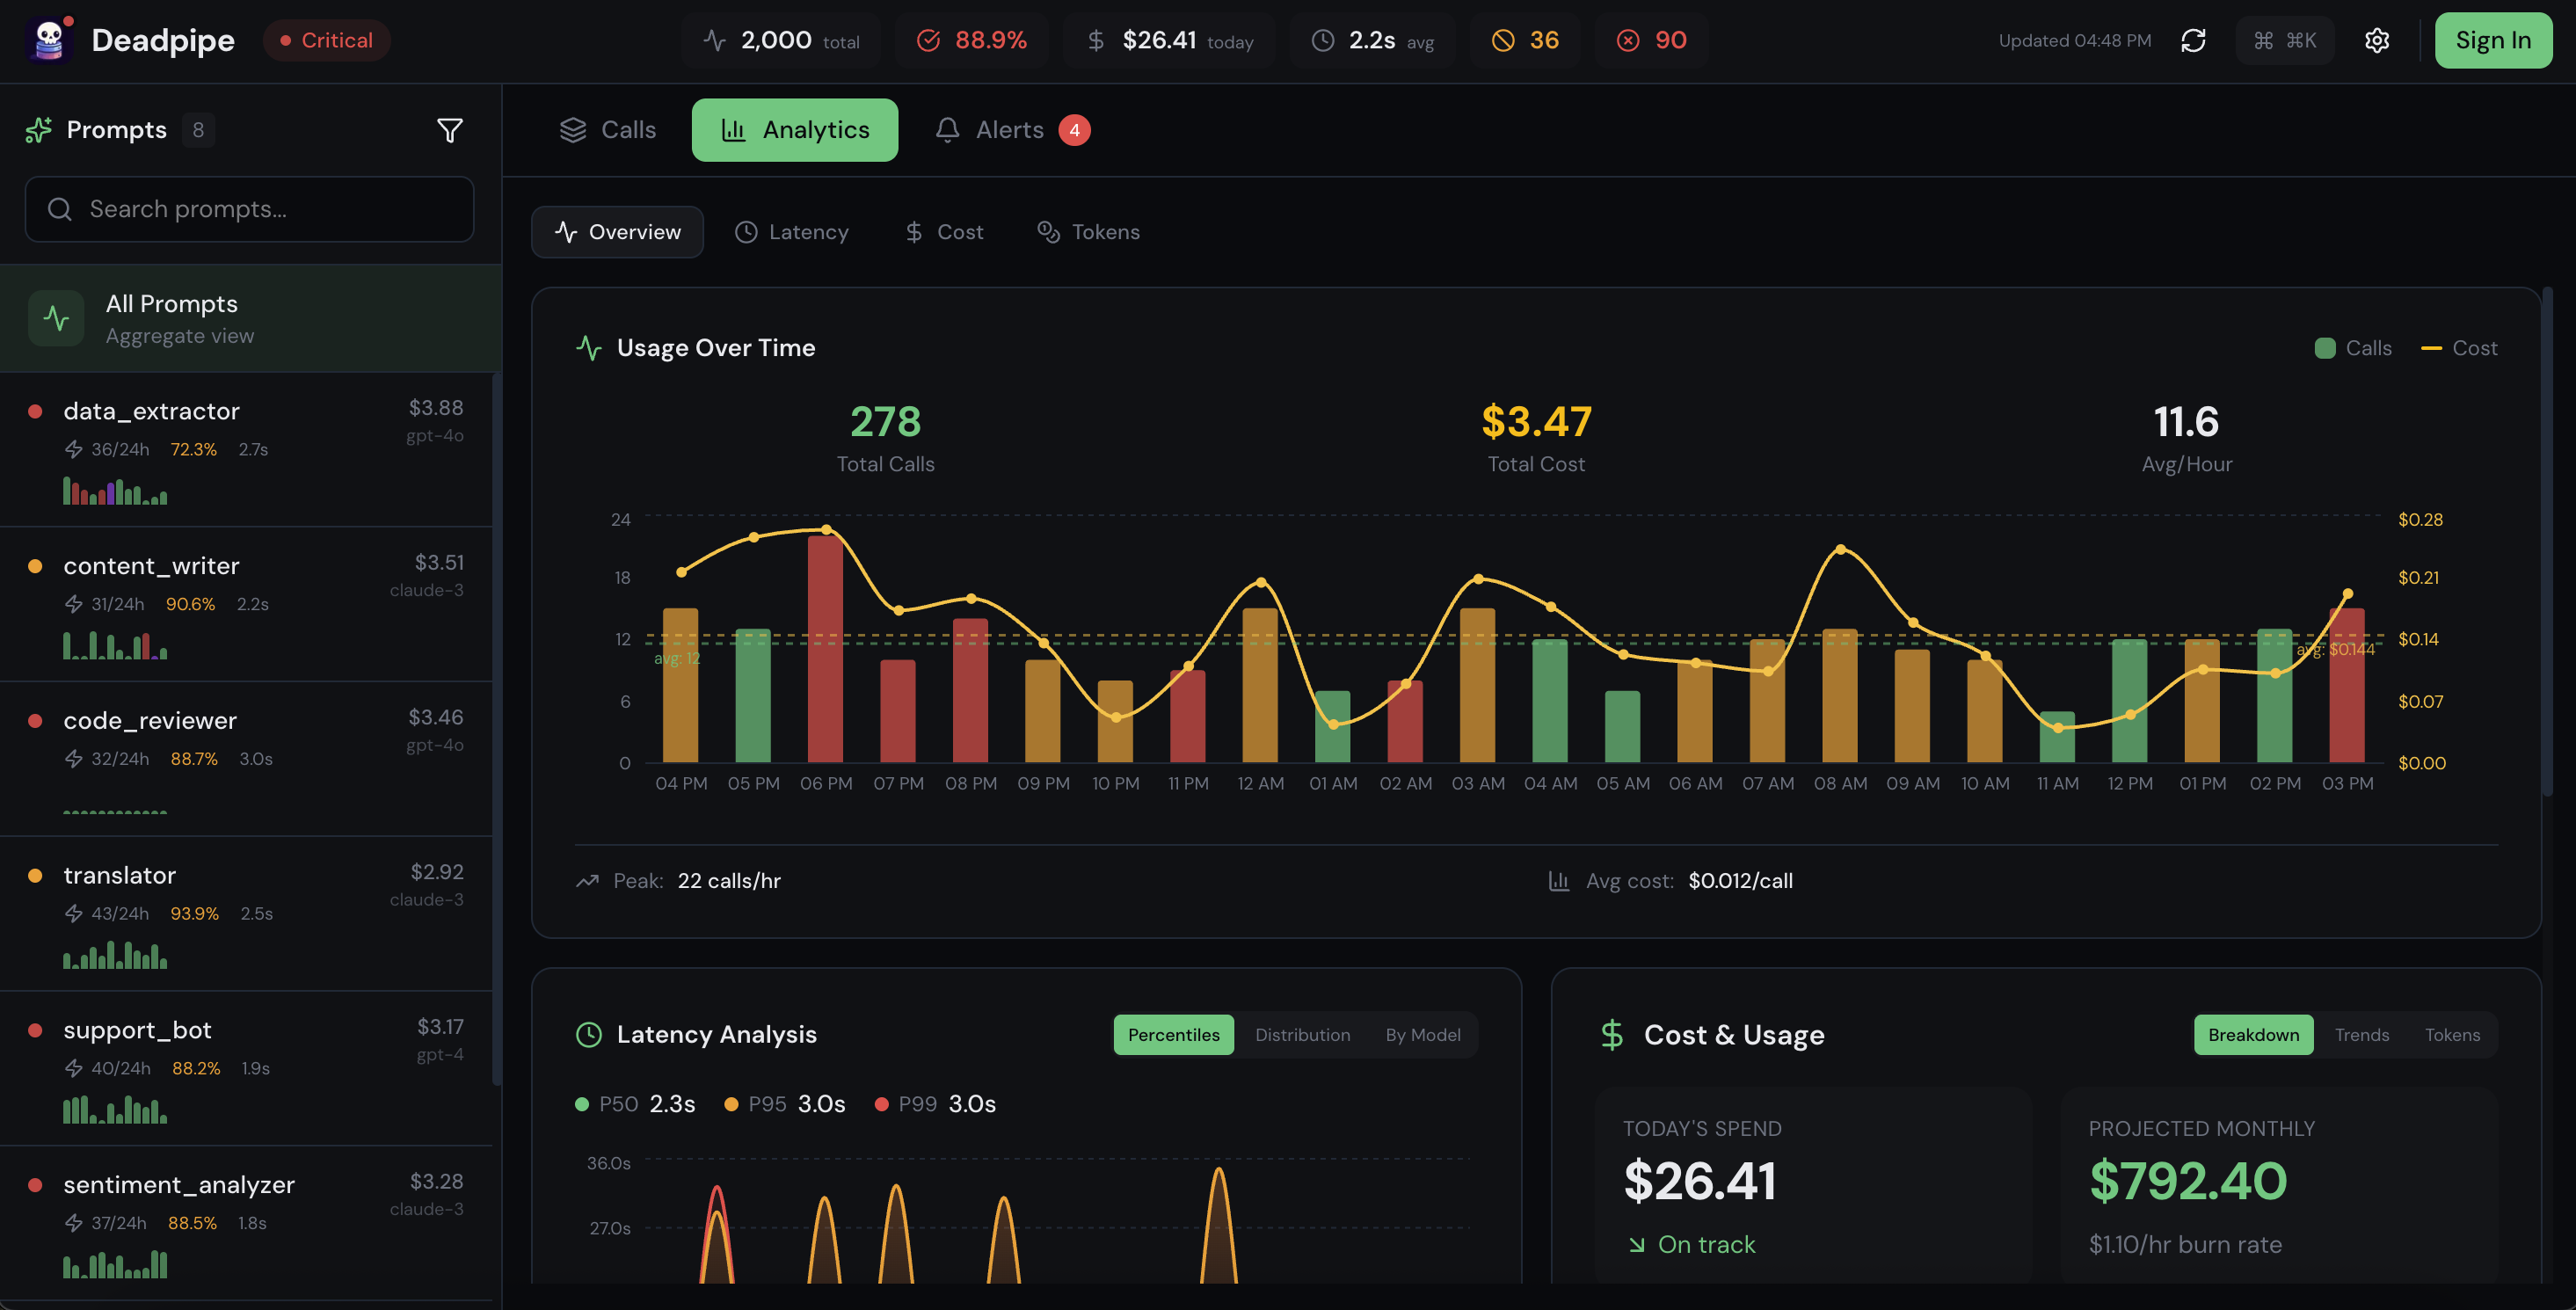Click the blocked calls 36 indicator
The image size is (2576, 1310).
pos(1526,40)
